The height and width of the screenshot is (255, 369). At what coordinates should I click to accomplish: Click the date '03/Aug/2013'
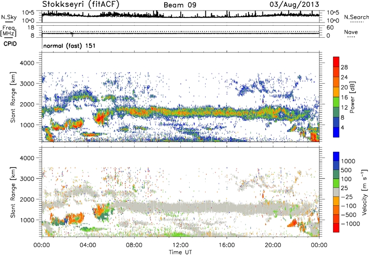(294, 5)
